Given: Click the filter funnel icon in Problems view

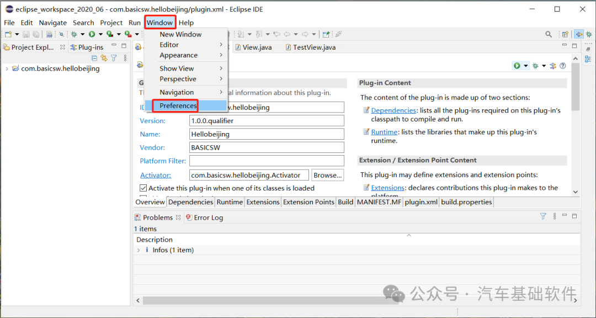Looking at the screenshot, I should pyautogui.click(x=543, y=216).
